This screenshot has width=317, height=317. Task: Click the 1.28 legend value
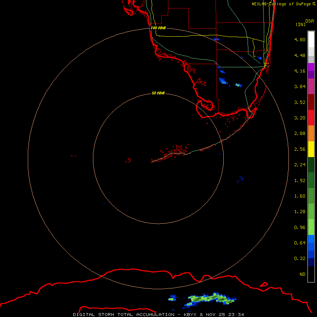tap(300, 212)
